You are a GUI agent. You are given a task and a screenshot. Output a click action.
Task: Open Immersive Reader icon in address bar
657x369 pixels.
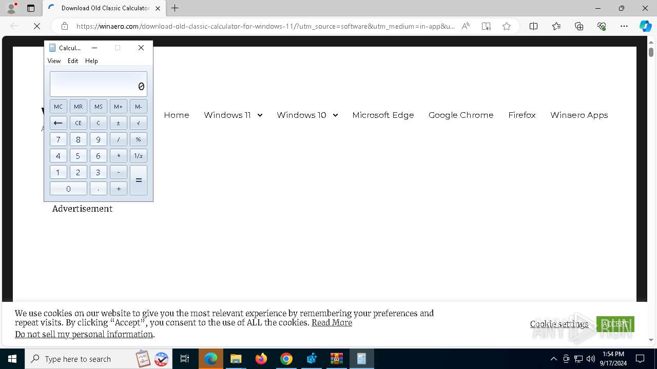(x=486, y=26)
